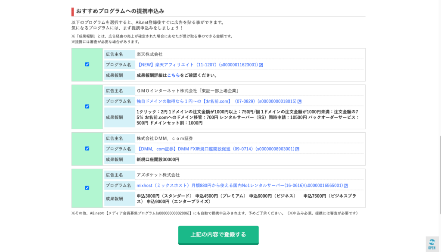Open the 【NEW】楽天アフィリエイト program link
The height and width of the screenshot is (252, 441).
[x=197, y=65]
